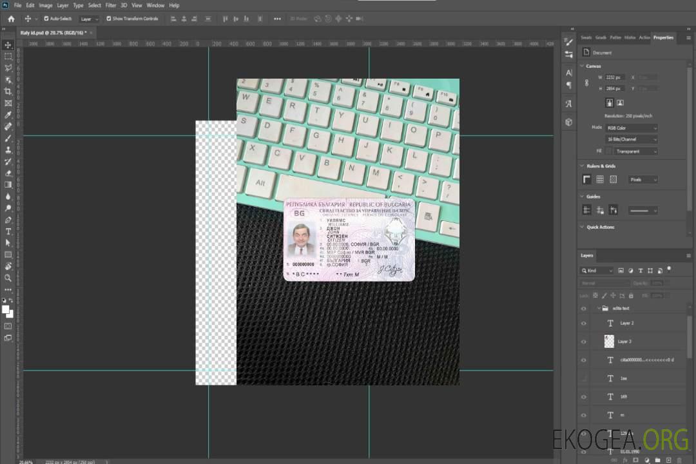Open the Properties panel menu button

[688, 38]
